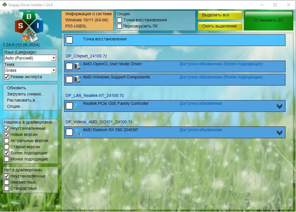Minimize the Snappy Driver Installer window
Image resolution: width=296 pixels, height=212 pixels.
[262, 5]
